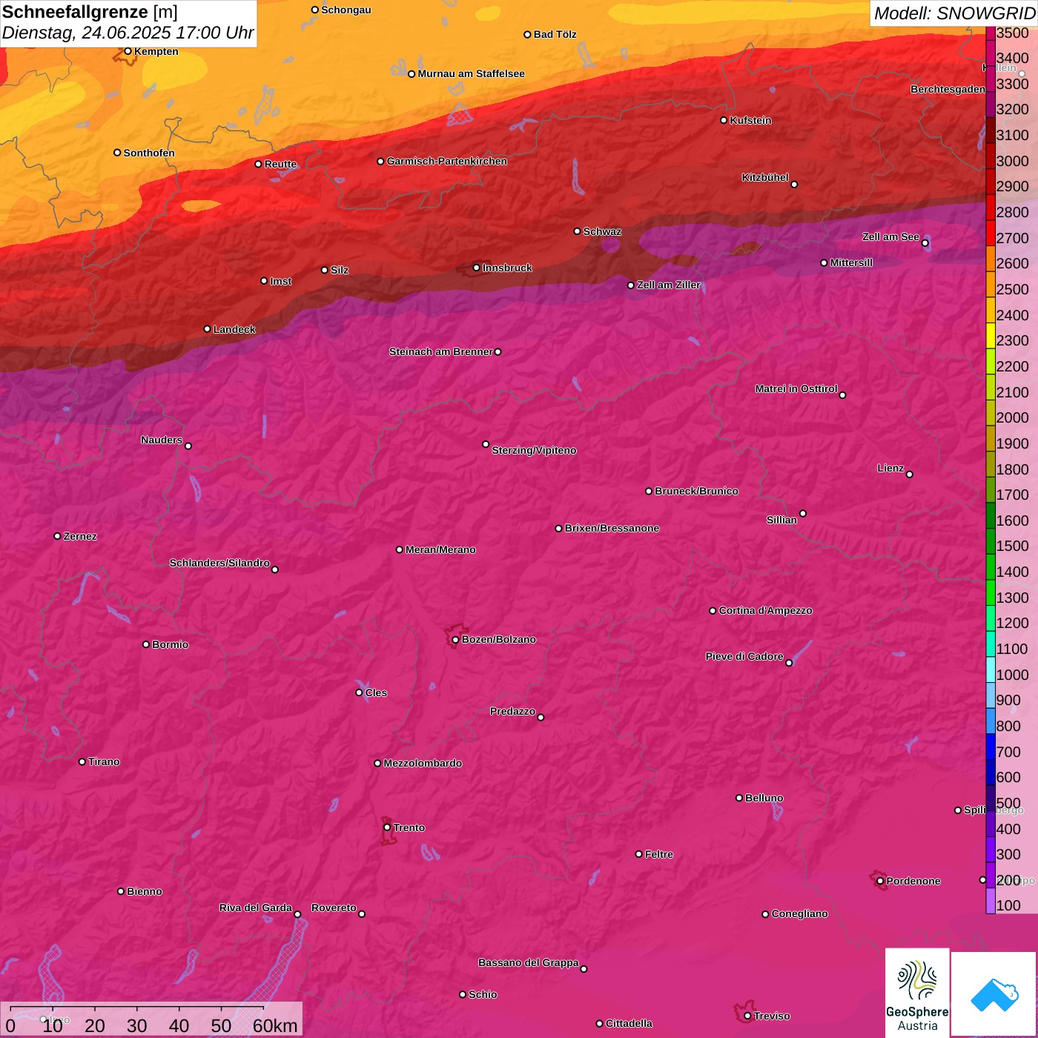Viewport: 1038px width, 1038px height.
Task: Click the date Dienstag, 24.06.2025 17:00 Uhr
Action: 128,33
